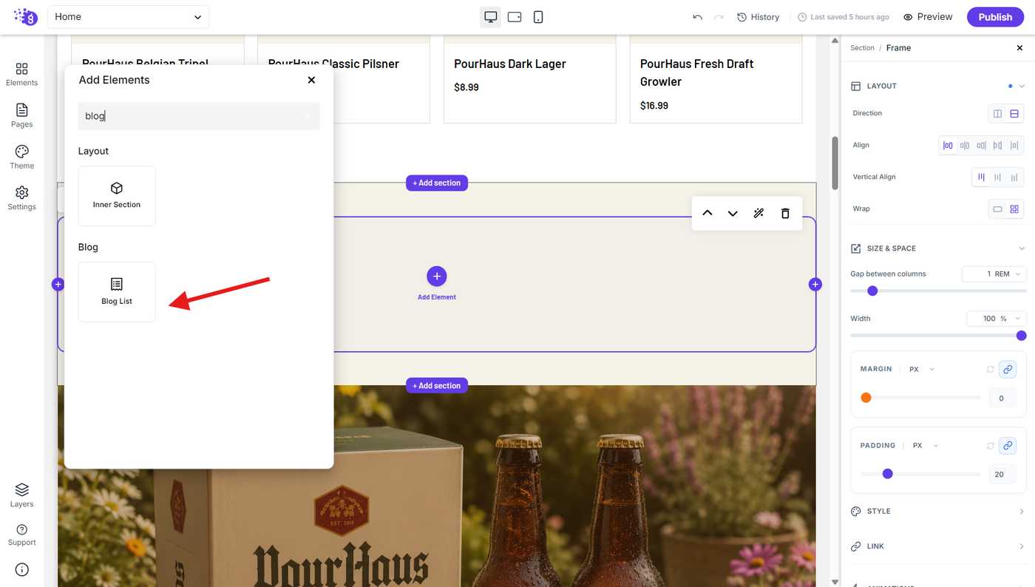1035x587 pixels.
Task: Click the padding slider handle
Action: pos(888,474)
